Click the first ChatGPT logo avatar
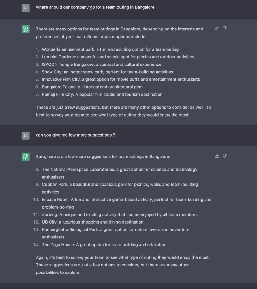 tap(25, 29)
